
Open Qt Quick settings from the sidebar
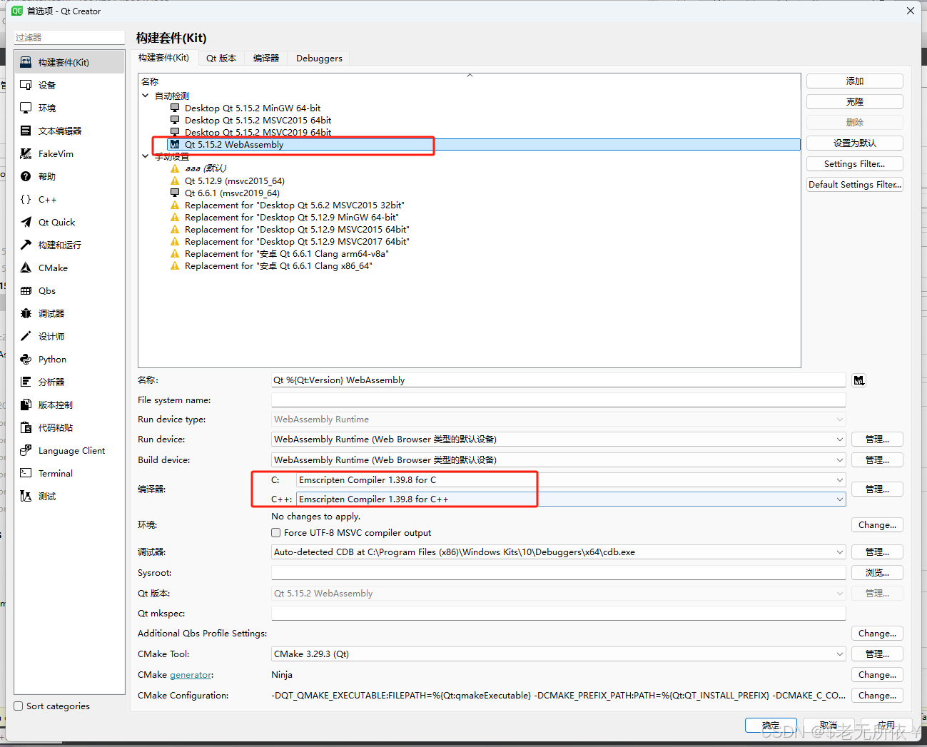52,222
